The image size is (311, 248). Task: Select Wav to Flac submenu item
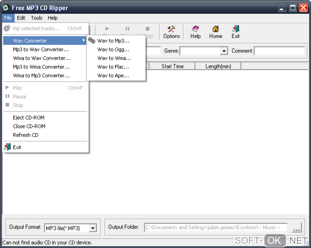[x=116, y=67]
